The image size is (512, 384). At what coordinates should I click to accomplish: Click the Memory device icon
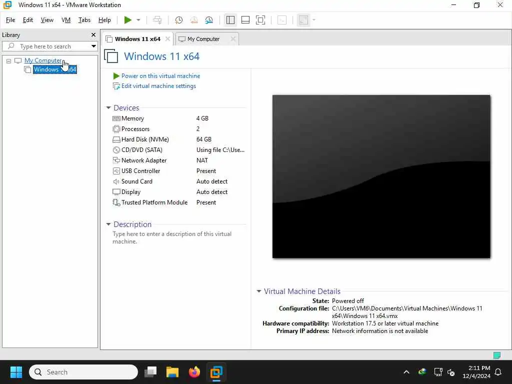(116, 118)
